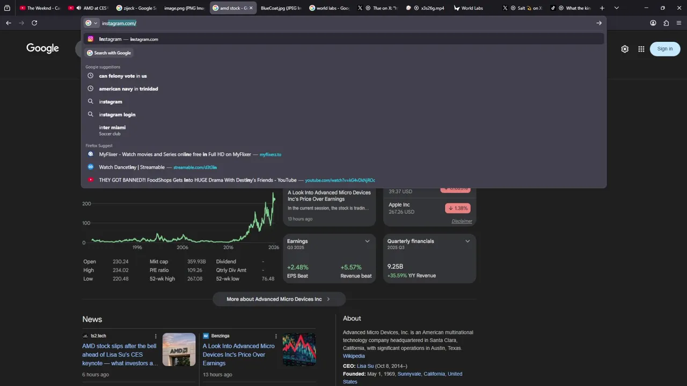The image size is (687, 386).
Task: Open AMD stock slips after the bell article
Action: (x=120, y=355)
